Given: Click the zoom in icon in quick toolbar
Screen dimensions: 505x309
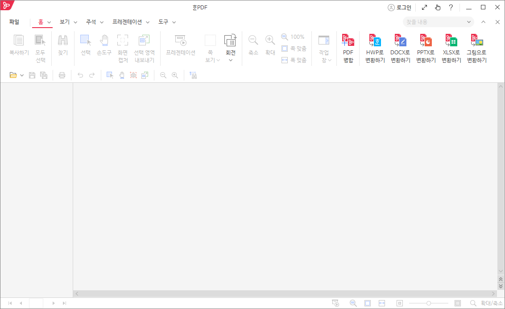Looking at the screenshot, I should (x=175, y=75).
